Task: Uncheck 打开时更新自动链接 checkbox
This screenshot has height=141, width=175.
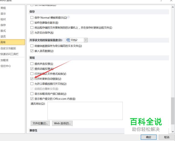Action: [x=32, y=79]
